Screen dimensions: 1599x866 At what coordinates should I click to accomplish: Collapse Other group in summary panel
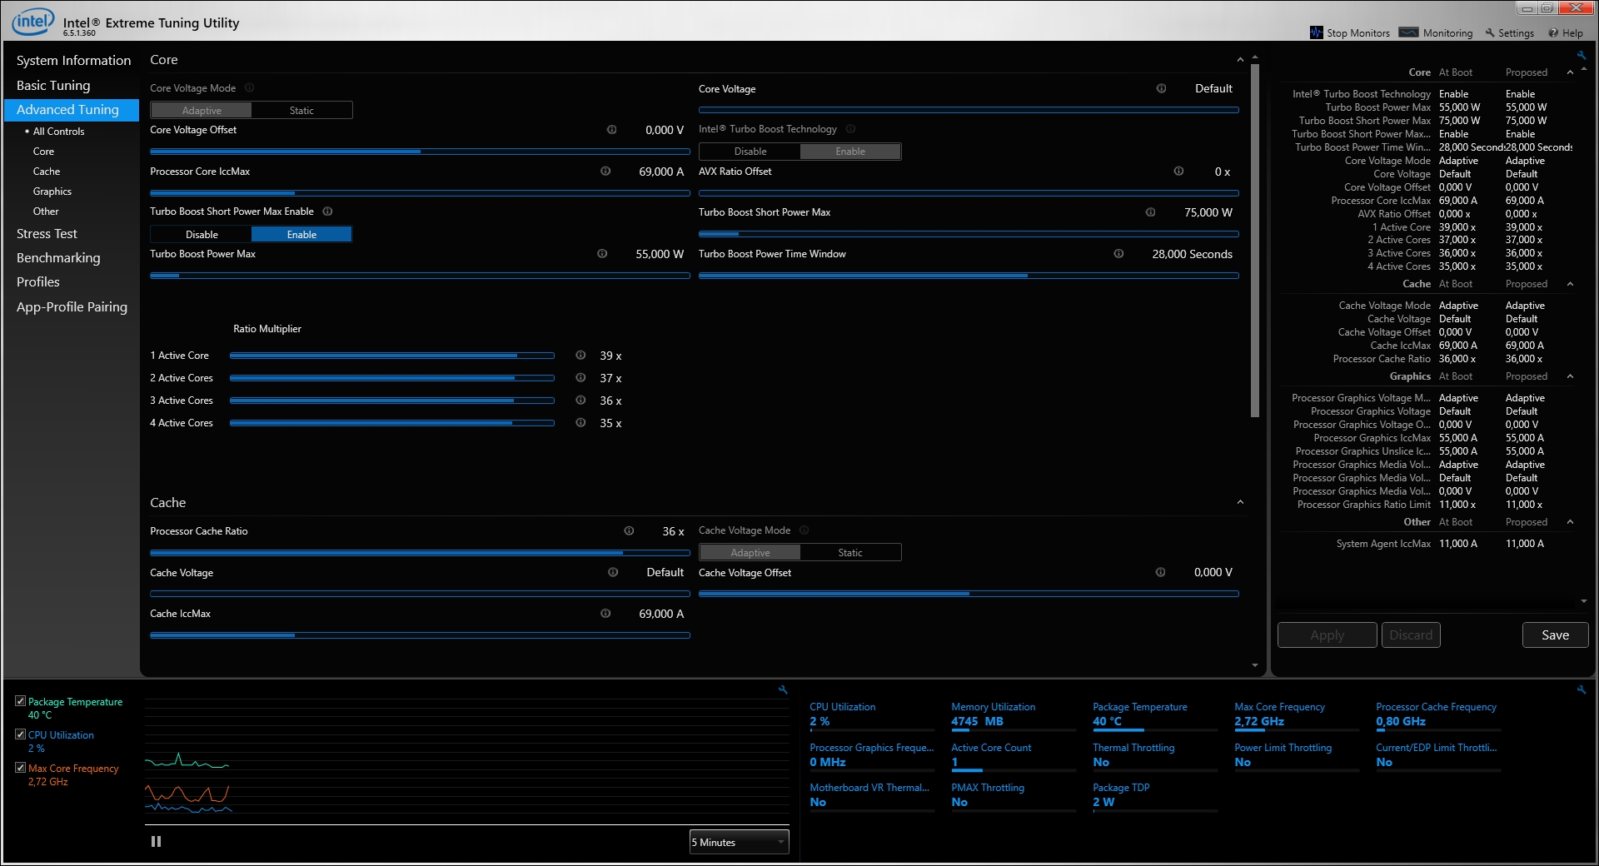point(1570,523)
